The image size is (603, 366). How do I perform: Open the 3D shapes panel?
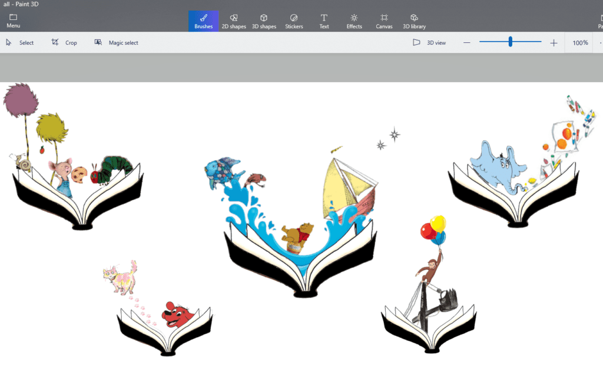tap(264, 21)
